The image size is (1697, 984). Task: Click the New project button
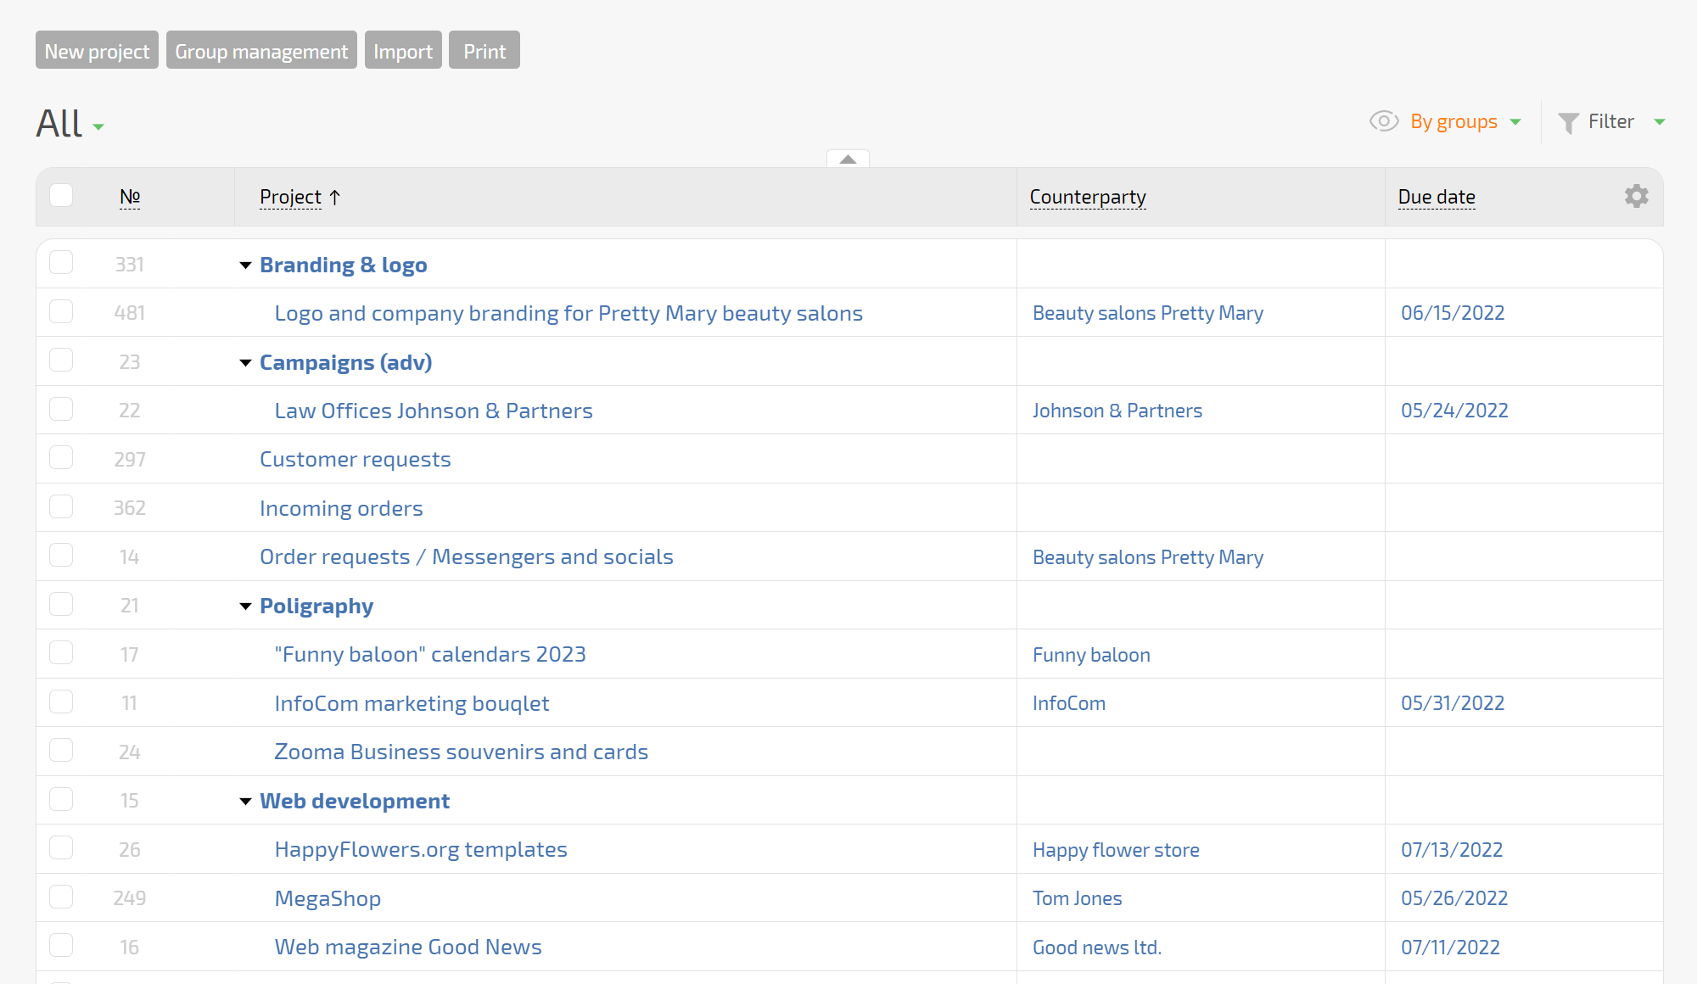(97, 51)
